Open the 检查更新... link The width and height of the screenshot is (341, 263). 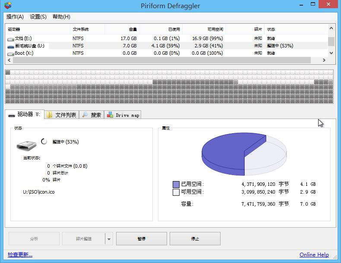tap(20, 254)
